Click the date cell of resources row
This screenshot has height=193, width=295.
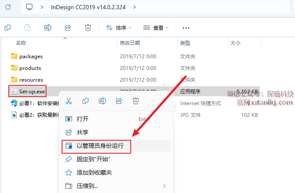point(138,80)
